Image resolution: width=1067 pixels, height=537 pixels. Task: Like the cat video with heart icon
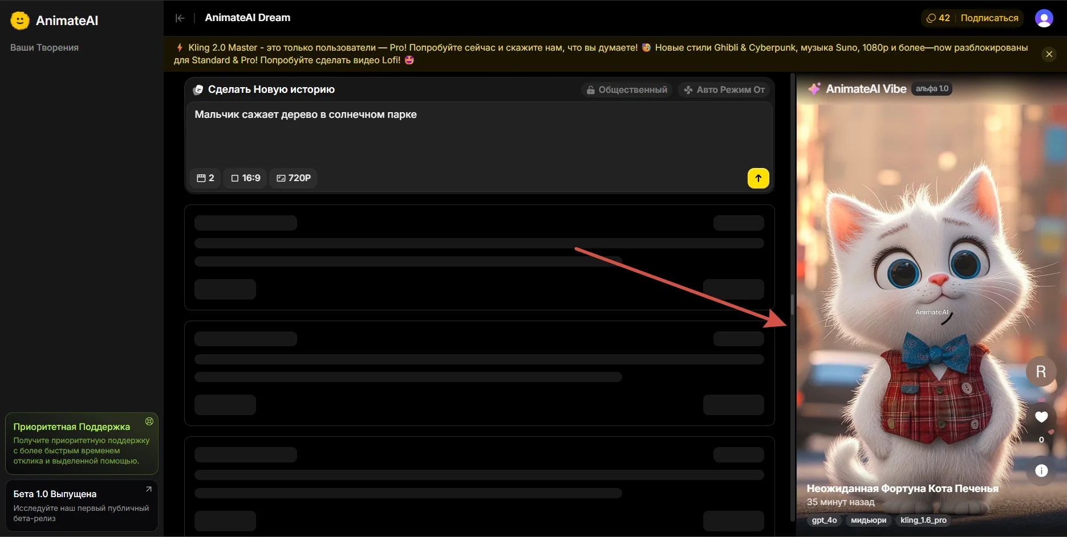click(x=1041, y=417)
